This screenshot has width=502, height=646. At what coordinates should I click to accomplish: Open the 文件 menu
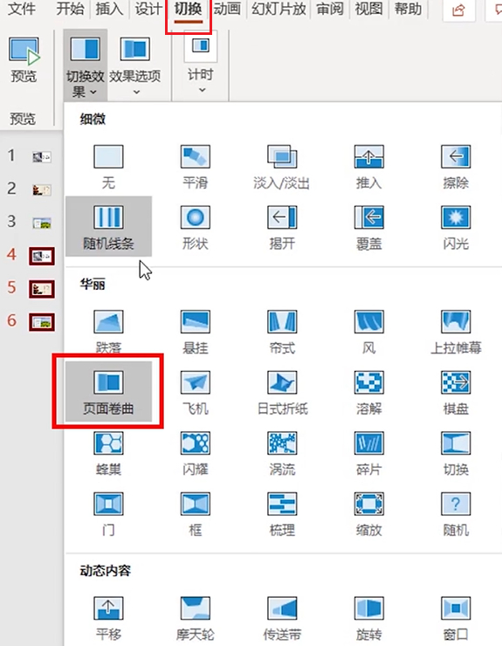click(x=22, y=9)
